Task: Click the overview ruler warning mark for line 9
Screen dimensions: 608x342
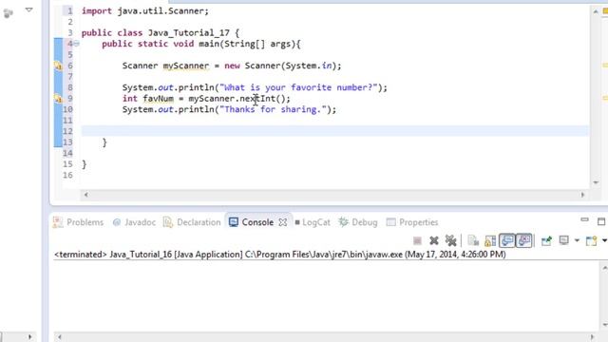Action: pos(605,99)
